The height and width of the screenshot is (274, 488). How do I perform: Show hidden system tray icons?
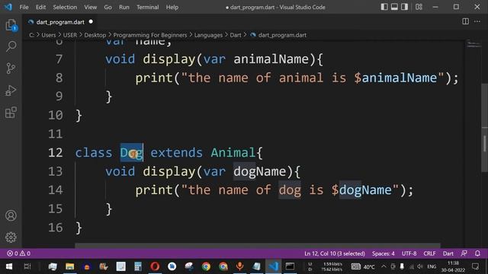pyautogui.click(x=384, y=266)
